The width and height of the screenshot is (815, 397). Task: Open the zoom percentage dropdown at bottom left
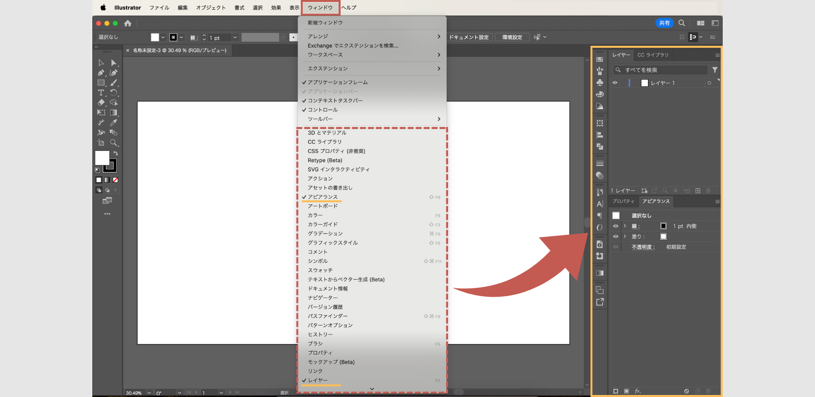tap(149, 393)
